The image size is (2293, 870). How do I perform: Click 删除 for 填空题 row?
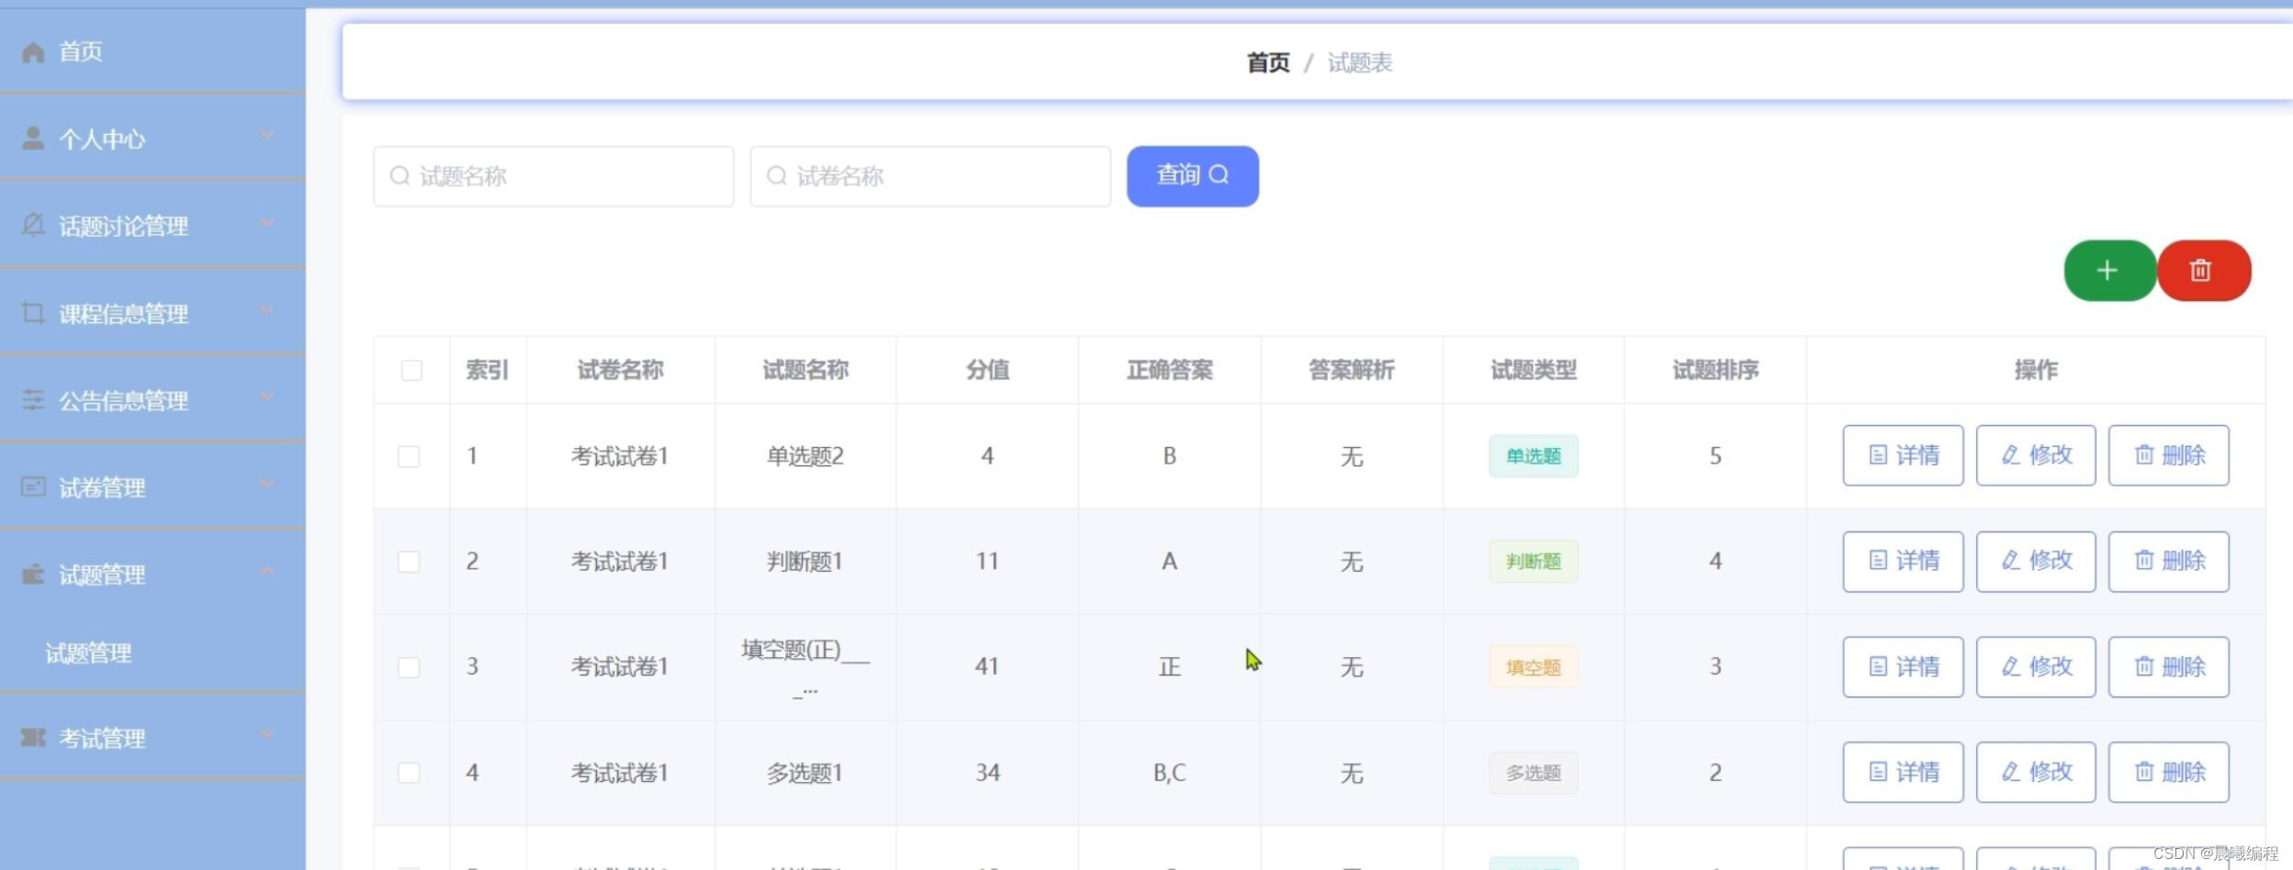click(x=2168, y=667)
